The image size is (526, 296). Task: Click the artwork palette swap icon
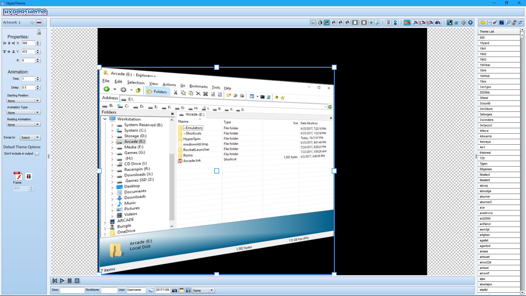pos(407,23)
